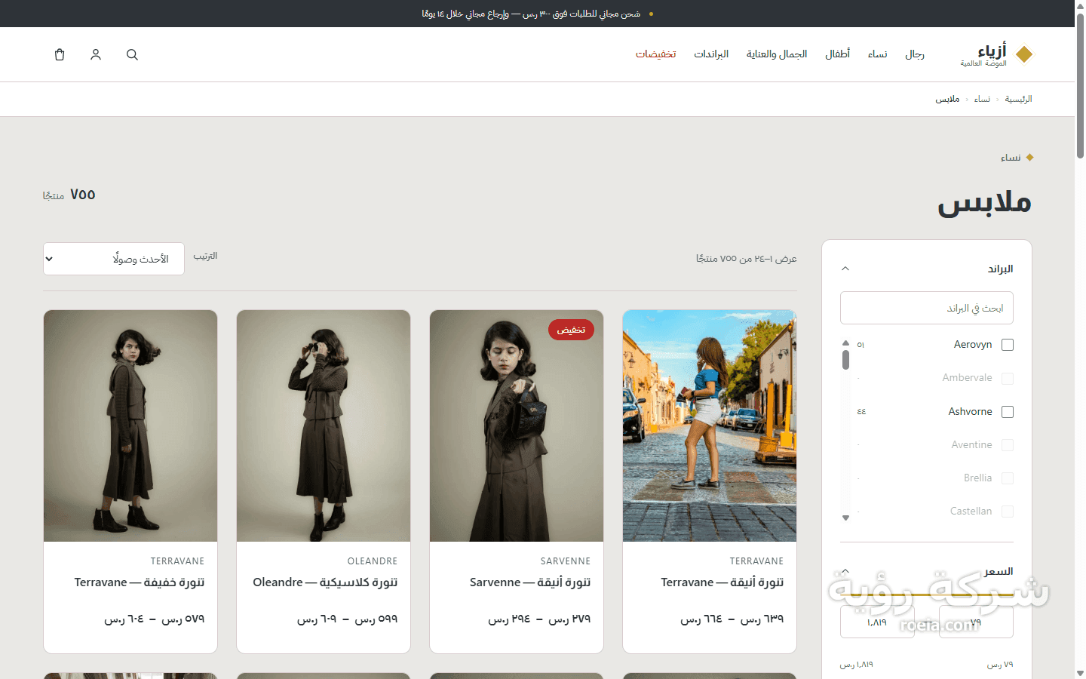Tick the Aventine brand checkbox
The height and width of the screenshot is (679, 1086).
coord(1008,445)
